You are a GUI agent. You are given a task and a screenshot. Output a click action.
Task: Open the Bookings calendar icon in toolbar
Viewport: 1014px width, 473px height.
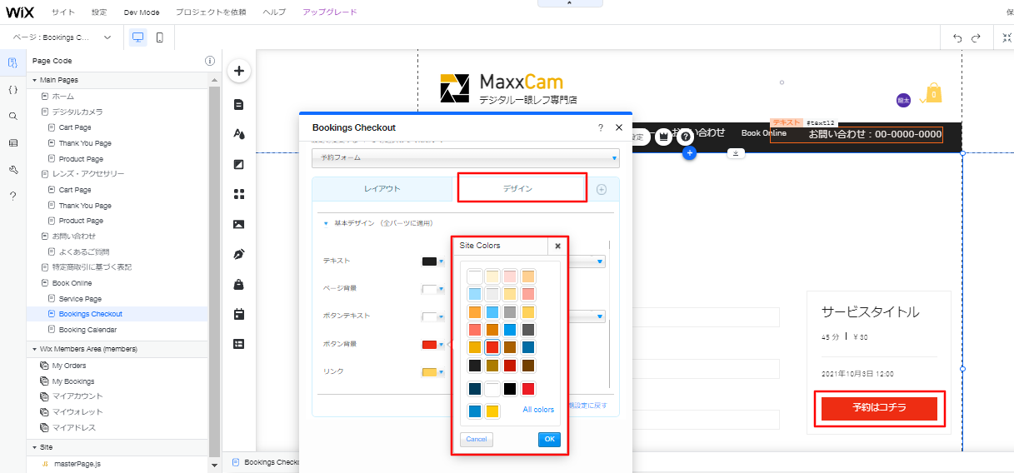pyautogui.click(x=239, y=314)
